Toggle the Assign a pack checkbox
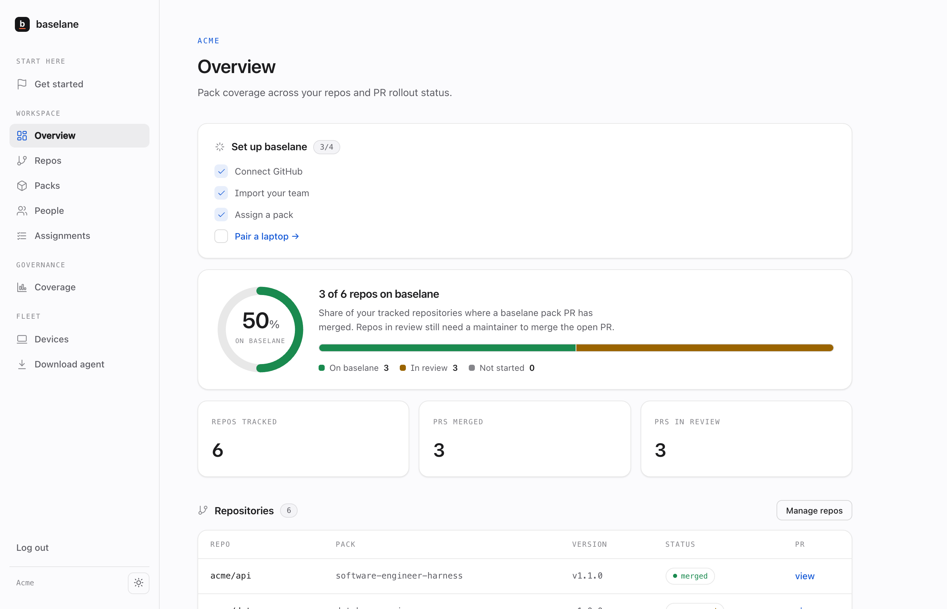Screen dimensions: 947x609 click(x=221, y=215)
